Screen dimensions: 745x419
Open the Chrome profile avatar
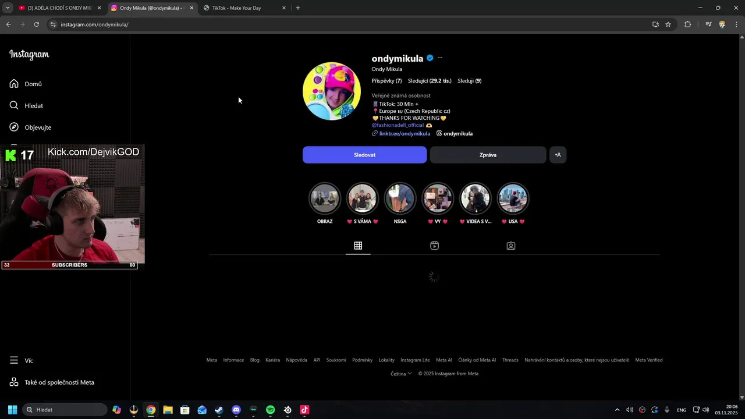pyautogui.click(x=722, y=24)
